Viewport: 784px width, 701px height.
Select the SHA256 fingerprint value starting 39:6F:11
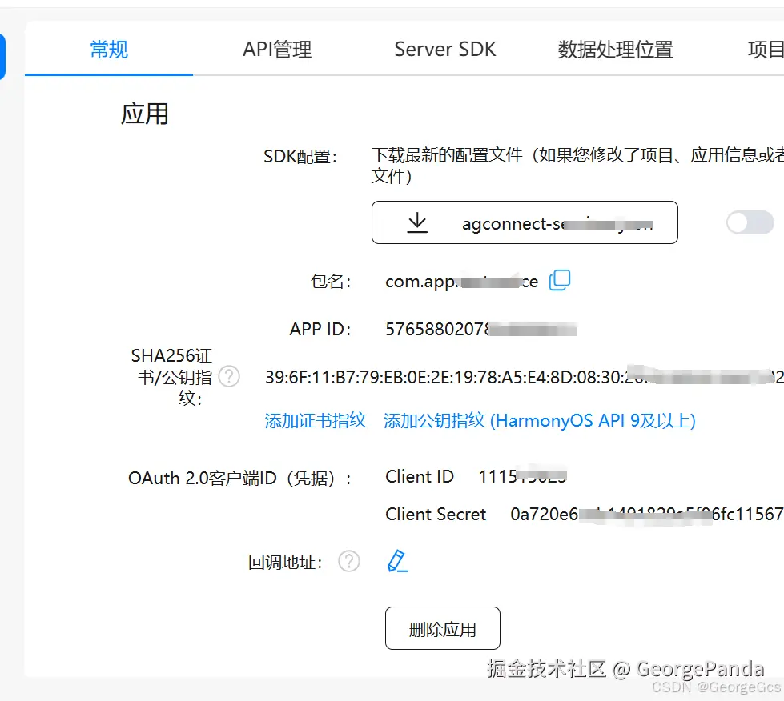[525, 377]
